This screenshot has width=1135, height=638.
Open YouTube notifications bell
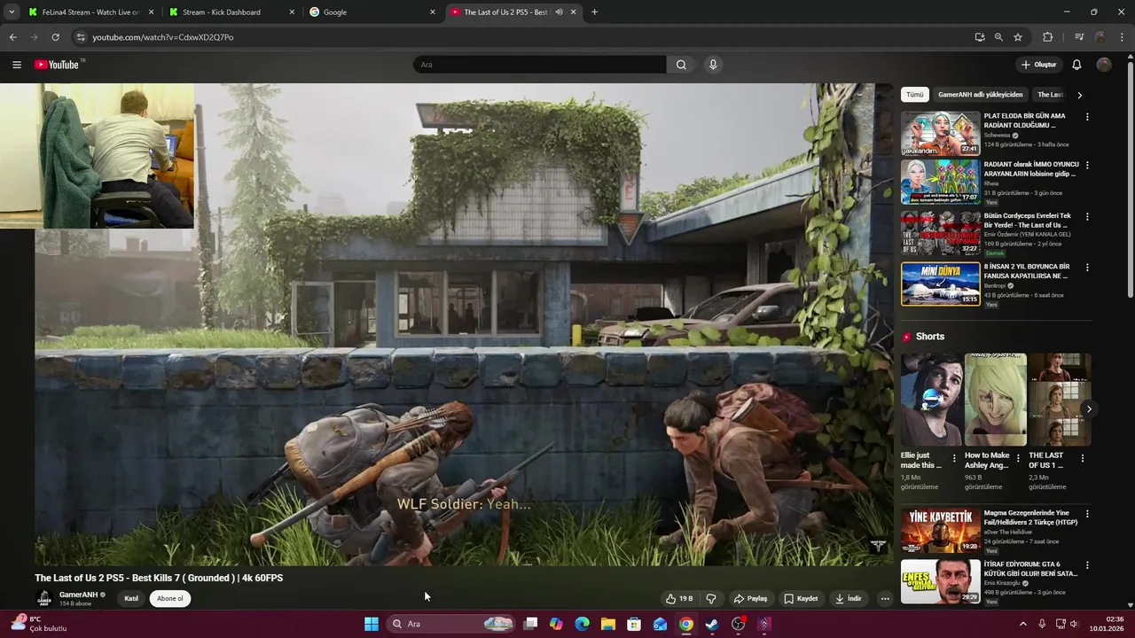click(x=1076, y=65)
